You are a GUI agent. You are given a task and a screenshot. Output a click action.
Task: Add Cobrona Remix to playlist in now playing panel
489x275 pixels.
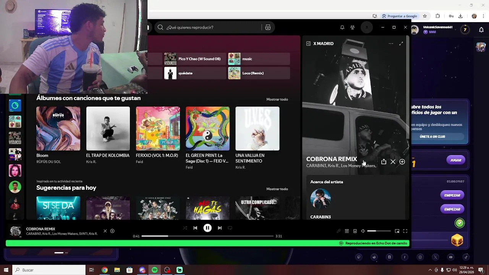pos(402,162)
